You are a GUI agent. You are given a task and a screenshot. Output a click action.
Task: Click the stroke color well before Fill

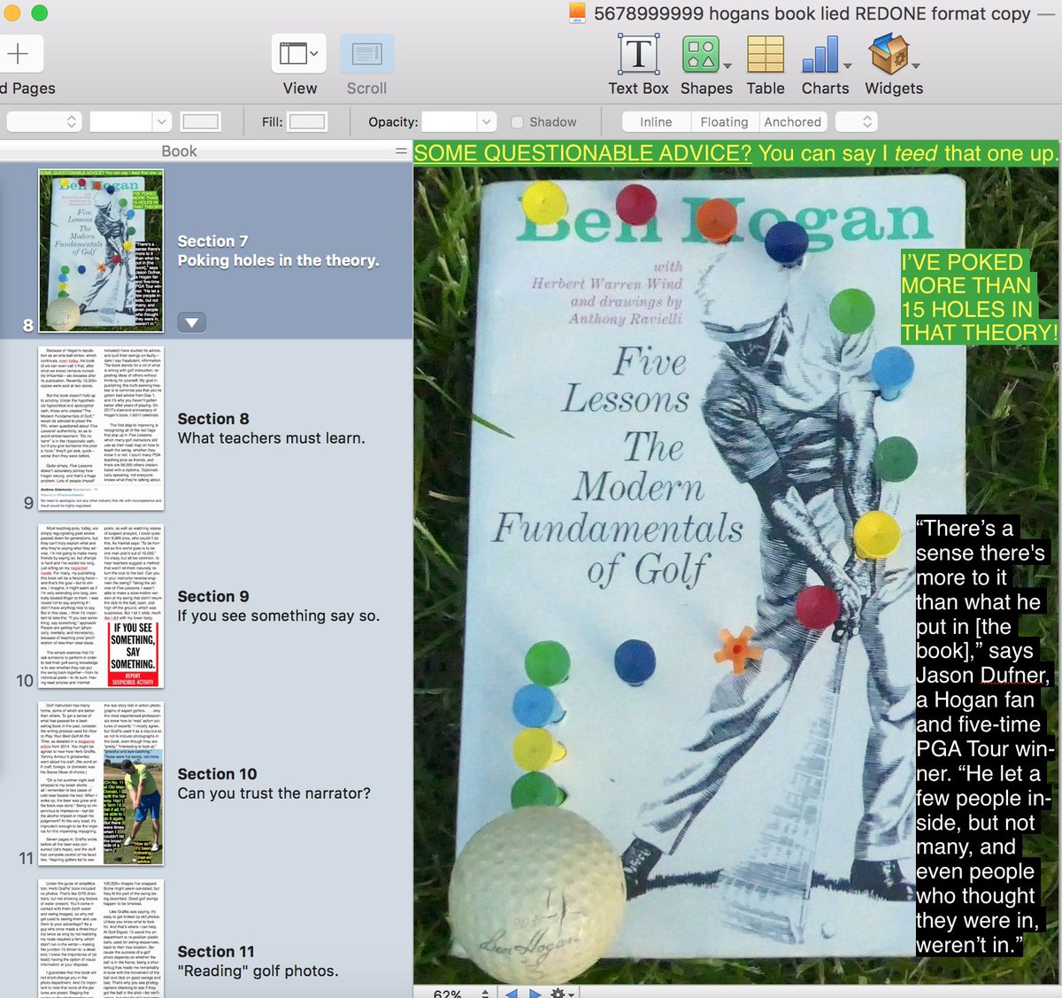coord(200,121)
